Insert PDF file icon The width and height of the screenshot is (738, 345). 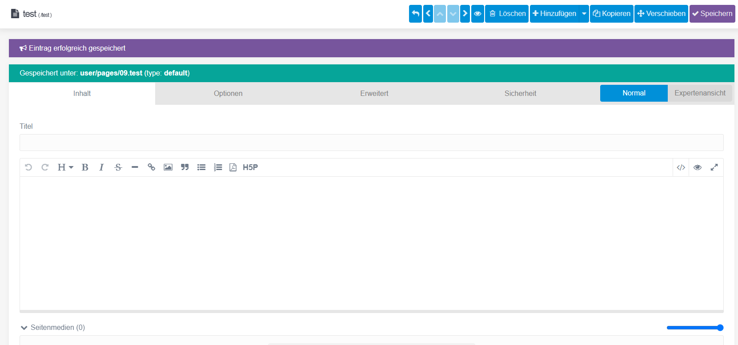tap(233, 167)
